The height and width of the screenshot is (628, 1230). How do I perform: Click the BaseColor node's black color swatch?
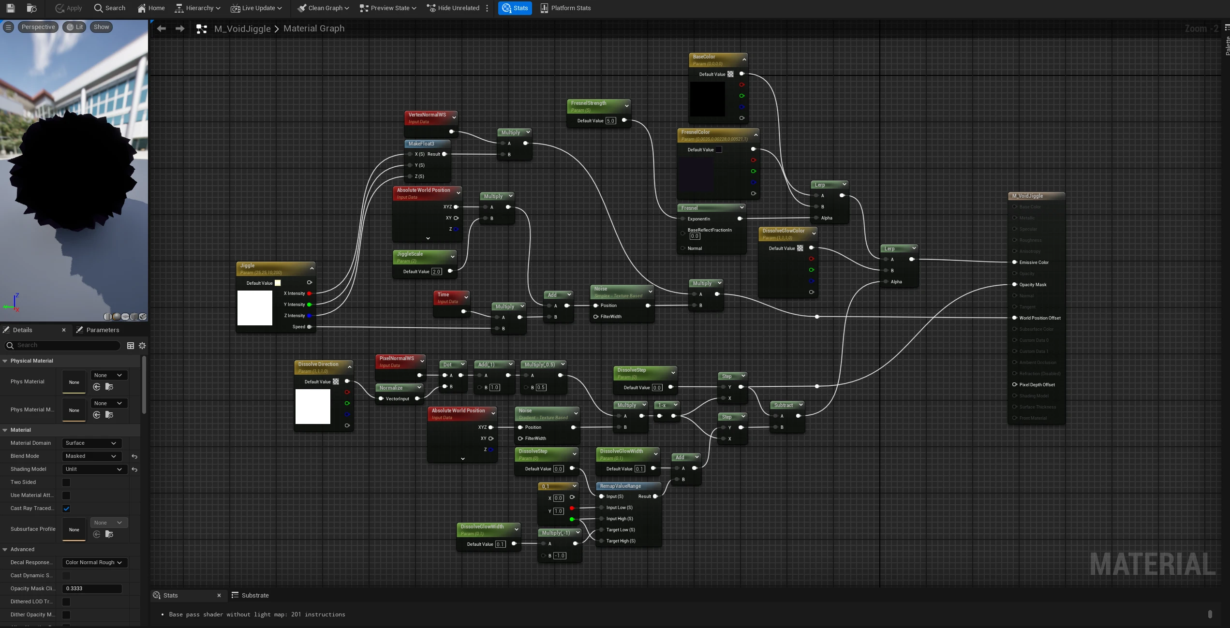pos(707,99)
